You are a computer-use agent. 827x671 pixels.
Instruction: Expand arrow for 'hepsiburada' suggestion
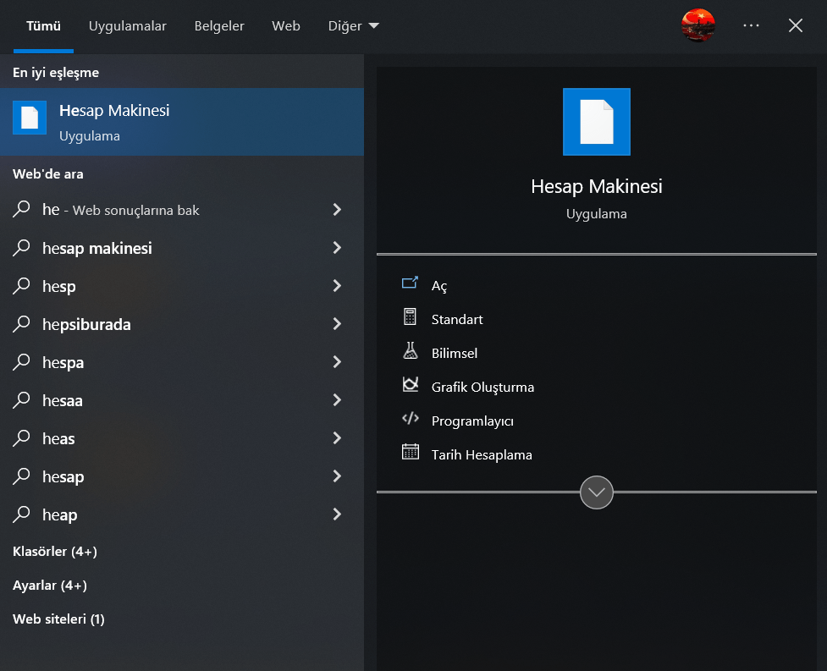[337, 323]
